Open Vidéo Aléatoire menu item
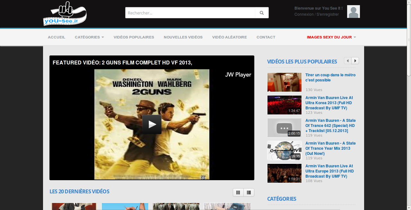 coord(230,37)
